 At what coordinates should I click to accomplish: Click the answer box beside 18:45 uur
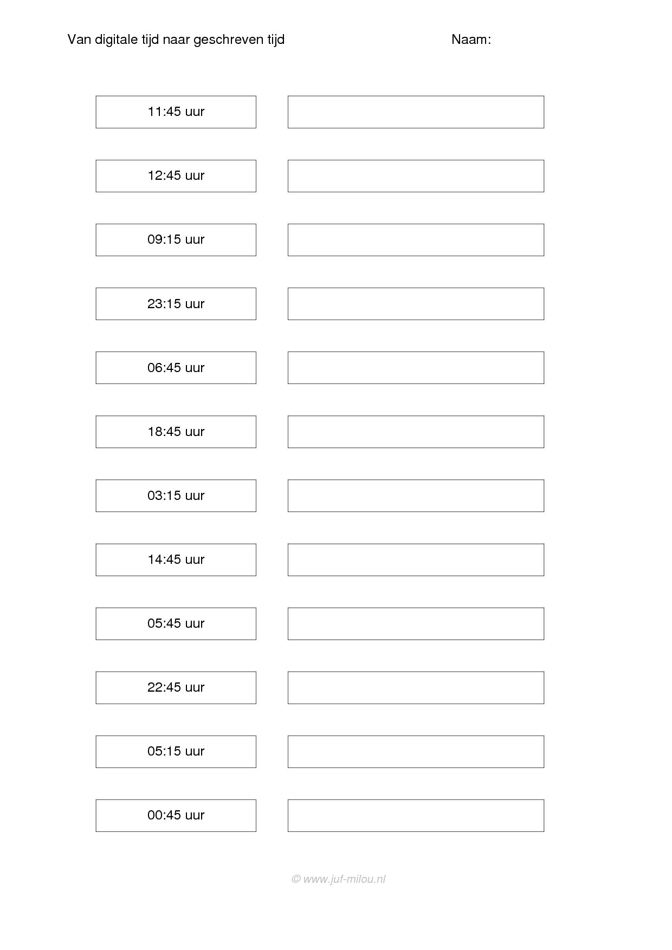416,432
